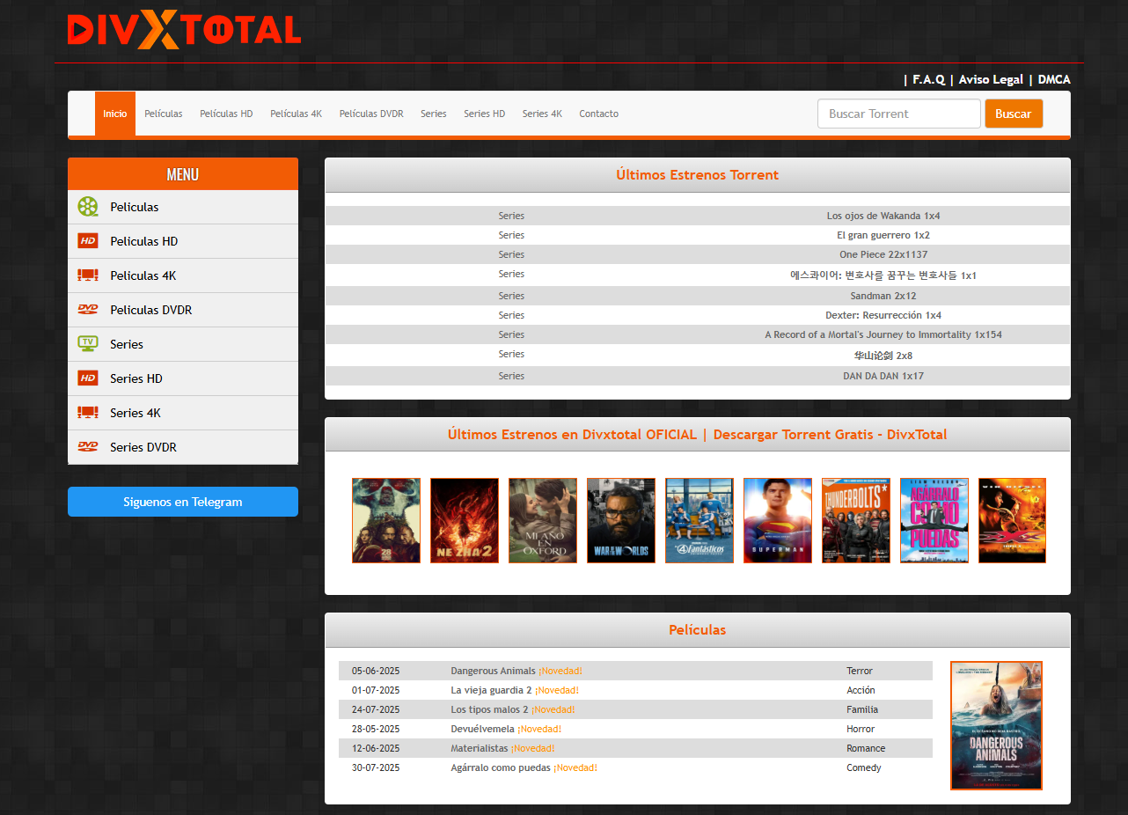Viewport: 1128px width, 815px height.
Task: Click the DVD icon beside Peliculas DVDR
Action: 88,310
